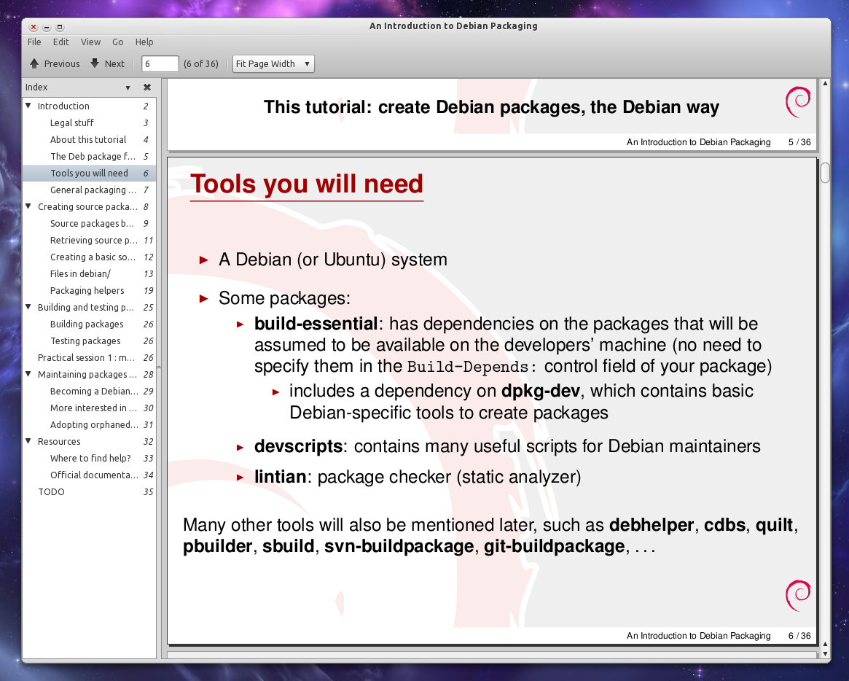Screen dimensions: 849x681
Task: Click the window minimize button
Action: (x=47, y=27)
